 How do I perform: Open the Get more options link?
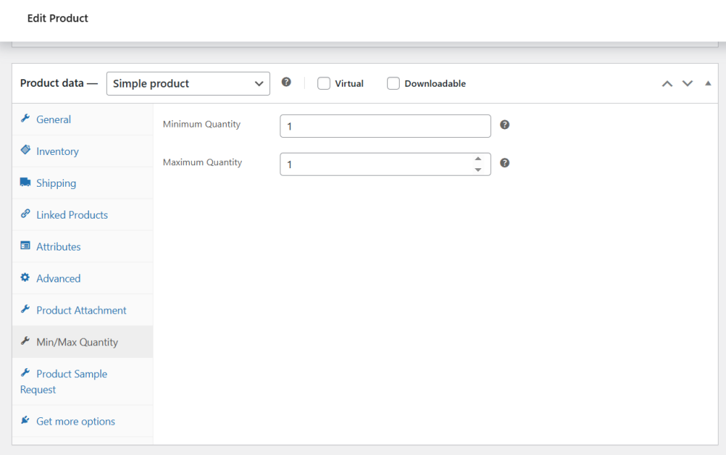click(76, 421)
